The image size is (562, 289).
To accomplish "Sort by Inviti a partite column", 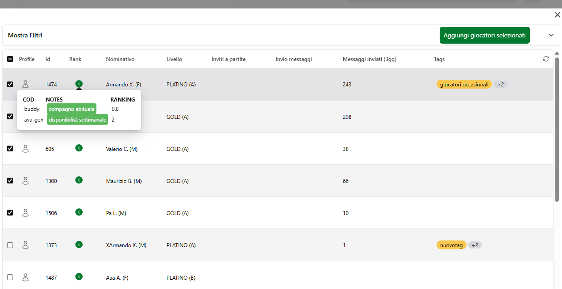I will tap(229, 59).
